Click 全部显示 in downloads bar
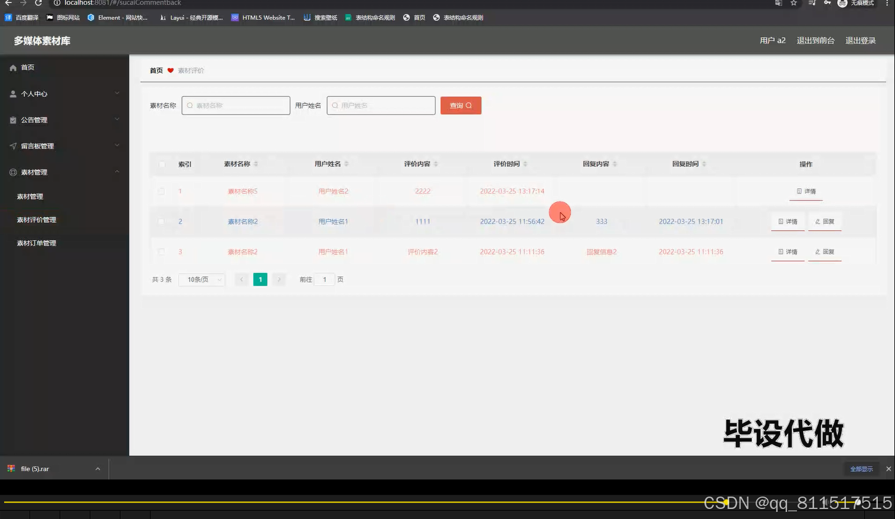 [861, 469]
